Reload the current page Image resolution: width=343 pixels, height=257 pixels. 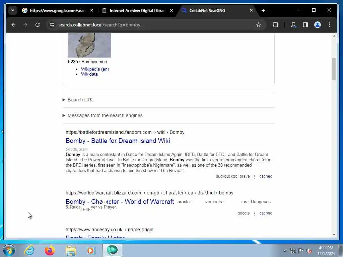[38, 25]
